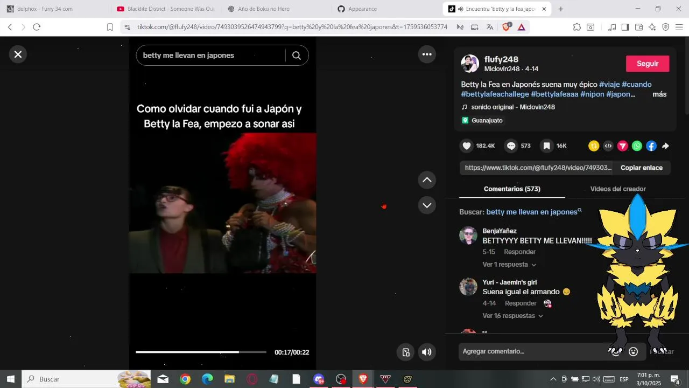Go to previous video with up chevron

pos(427,180)
